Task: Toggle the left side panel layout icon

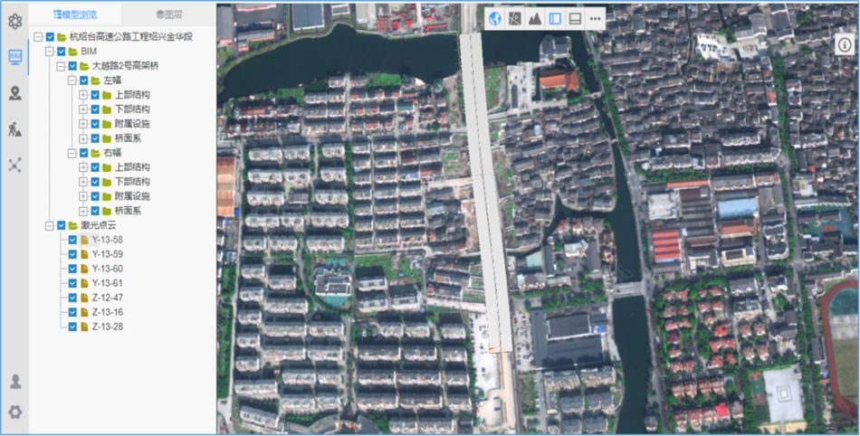Action: pyautogui.click(x=555, y=18)
